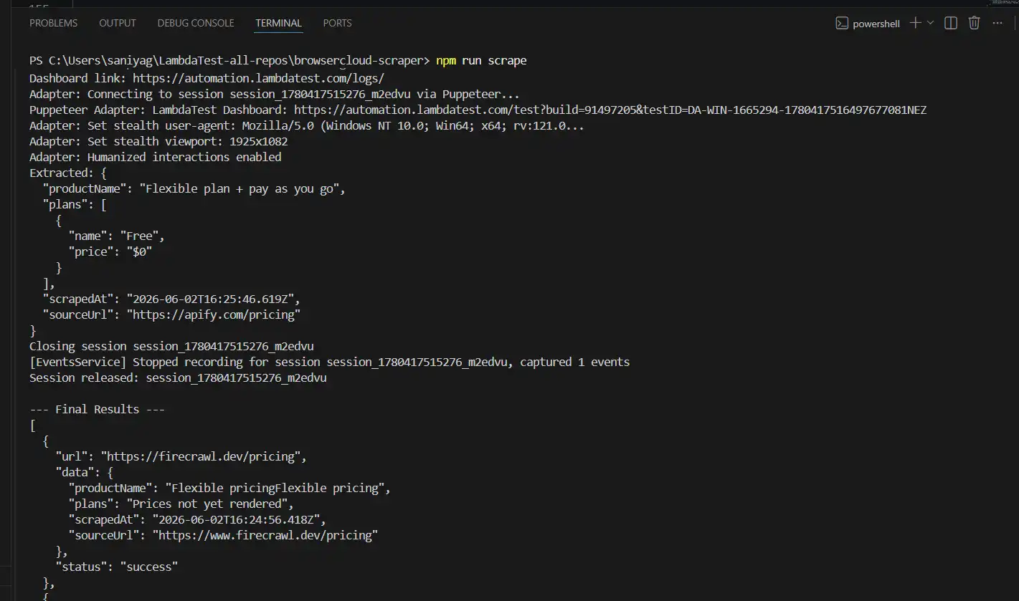
Task: Click the "status": "success" line
Action: pyautogui.click(x=117, y=567)
